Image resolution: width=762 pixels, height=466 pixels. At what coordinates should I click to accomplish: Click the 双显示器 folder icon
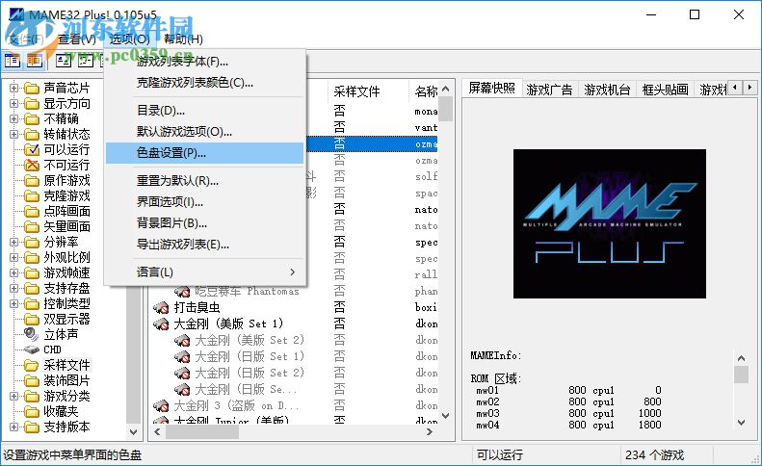click(x=32, y=320)
